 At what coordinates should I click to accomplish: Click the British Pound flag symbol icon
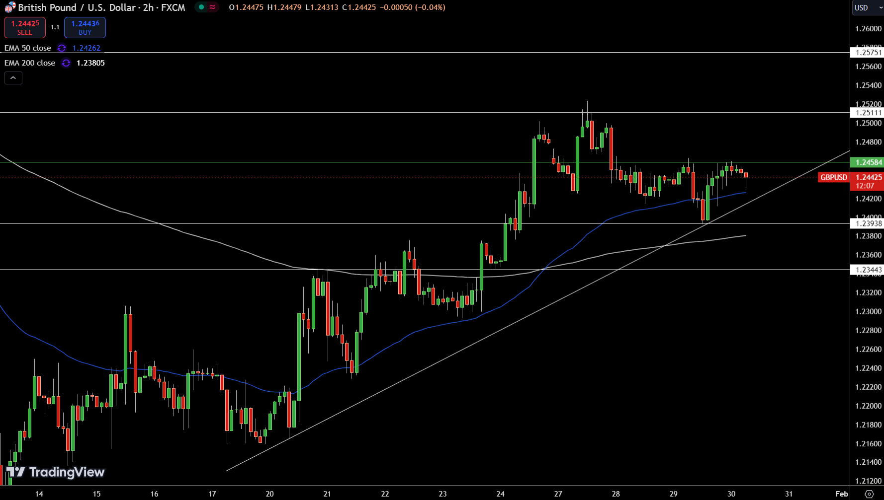[x=10, y=7]
